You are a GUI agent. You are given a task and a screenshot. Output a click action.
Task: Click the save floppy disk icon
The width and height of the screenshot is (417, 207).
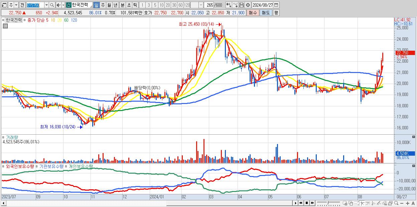(x=241, y=5)
